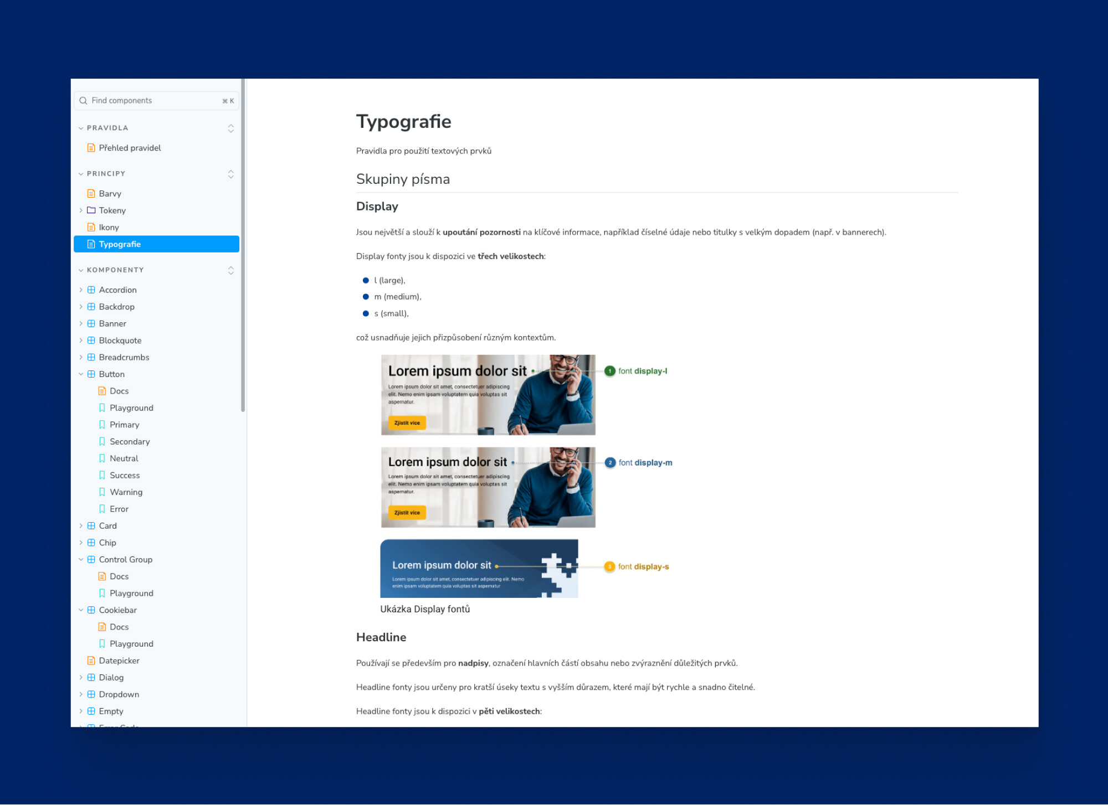The height and width of the screenshot is (805, 1108).
Task: Click the Banner component grid icon
Action: (x=91, y=324)
